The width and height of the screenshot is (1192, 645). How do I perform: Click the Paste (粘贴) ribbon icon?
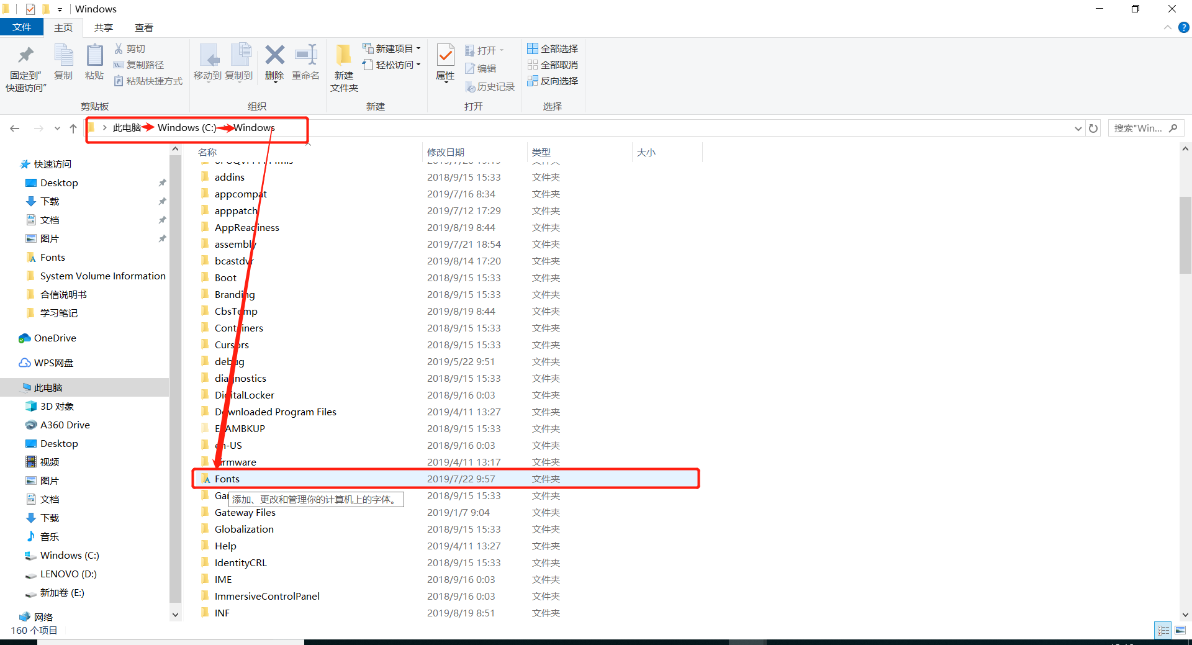click(94, 56)
